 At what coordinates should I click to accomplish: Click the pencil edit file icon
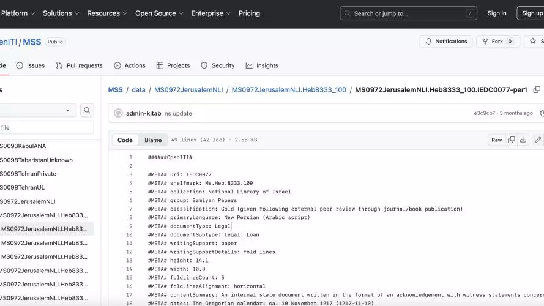tap(538, 140)
